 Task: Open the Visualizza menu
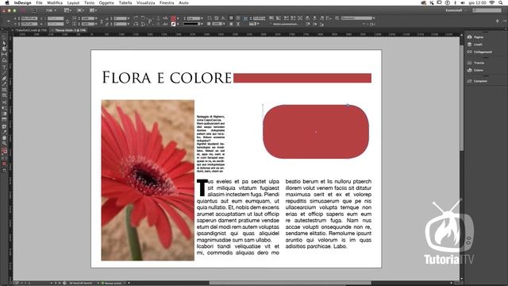(145, 2)
